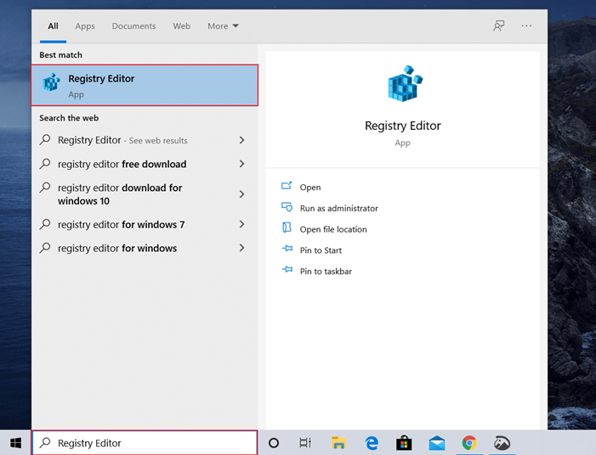The image size is (596, 455).
Task: Click search icon beside 'See web results'
Action: click(45, 140)
